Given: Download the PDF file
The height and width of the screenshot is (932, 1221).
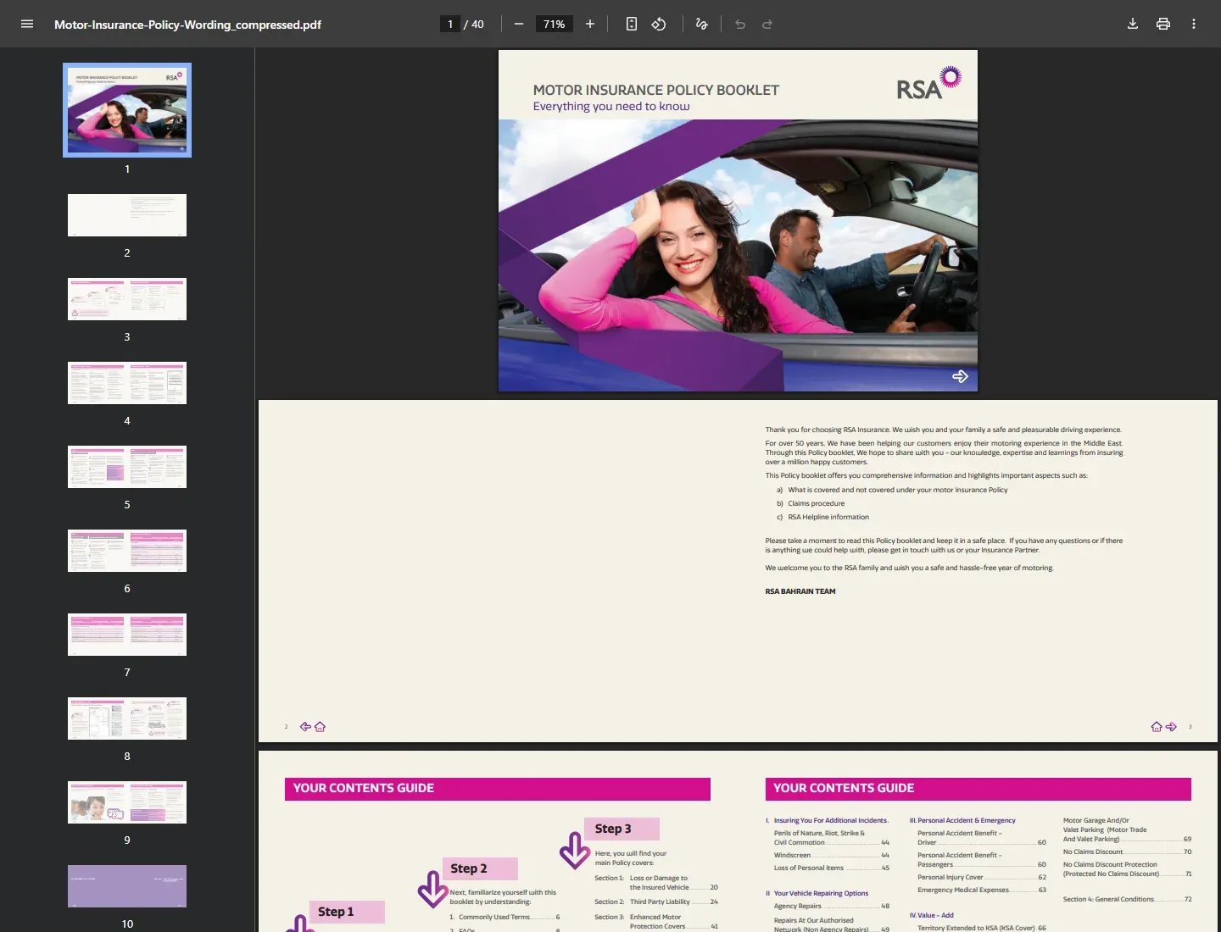Looking at the screenshot, I should (x=1133, y=24).
